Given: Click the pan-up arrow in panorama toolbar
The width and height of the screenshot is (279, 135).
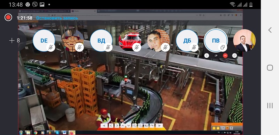Looking at the screenshot, I should click(x=123, y=126).
